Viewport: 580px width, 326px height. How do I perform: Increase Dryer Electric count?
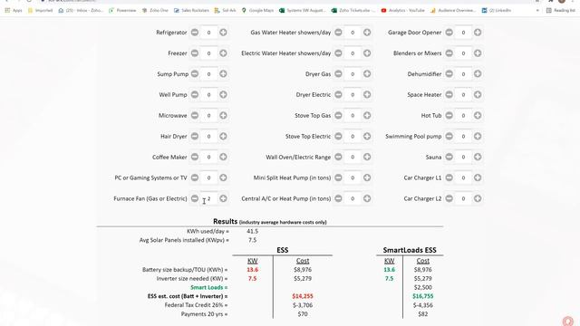pos(367,94)
